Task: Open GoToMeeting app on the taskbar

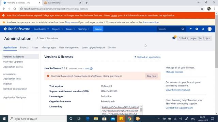Action: coord(138,119)
